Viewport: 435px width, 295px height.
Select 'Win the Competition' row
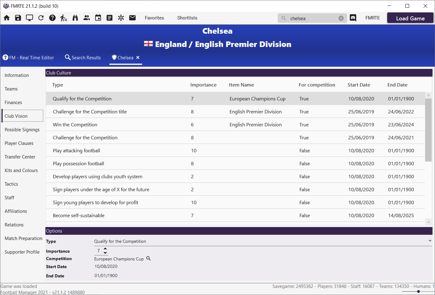(x=235, y=125)
